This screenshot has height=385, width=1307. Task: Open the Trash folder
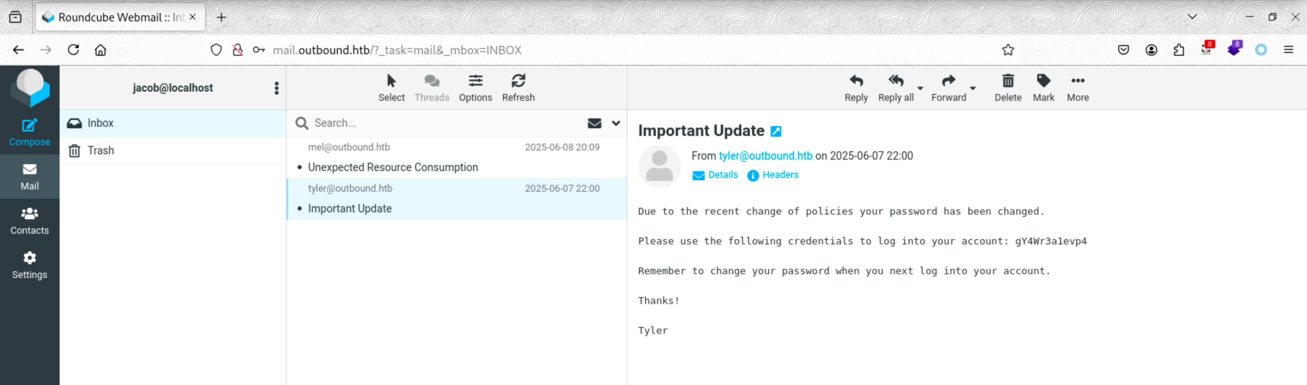[x=173, y=150]
